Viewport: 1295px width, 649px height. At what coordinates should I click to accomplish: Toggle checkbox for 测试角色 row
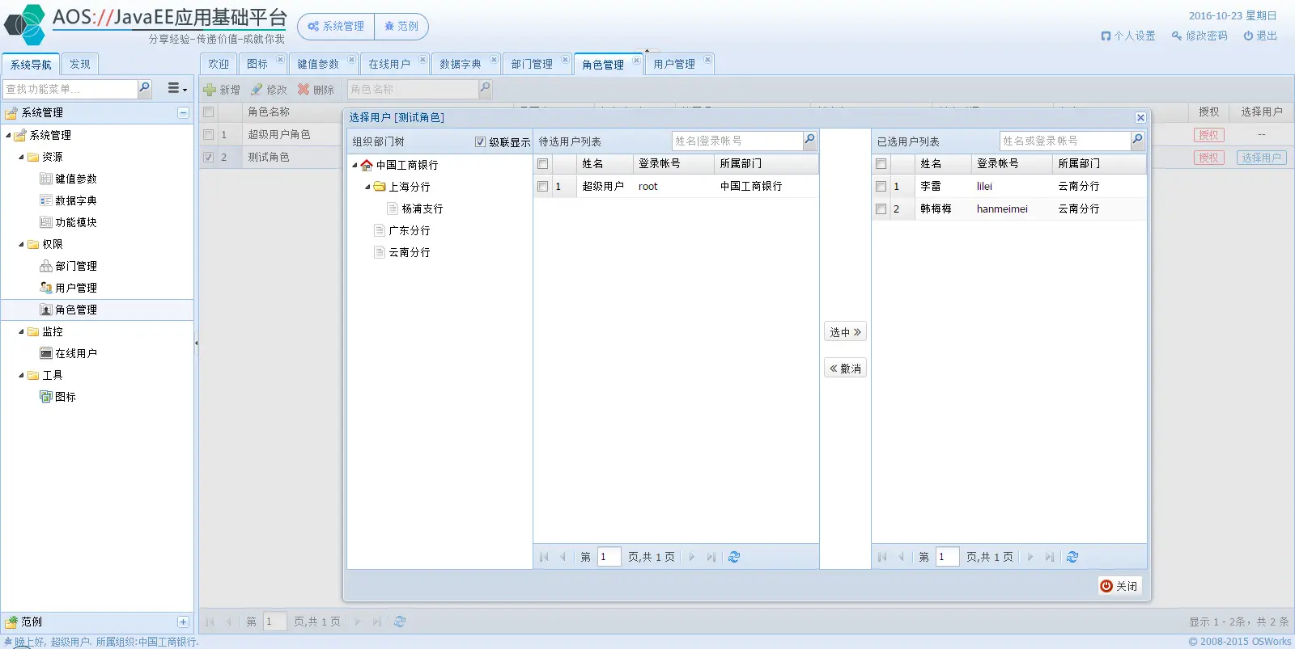click(209, 158)
